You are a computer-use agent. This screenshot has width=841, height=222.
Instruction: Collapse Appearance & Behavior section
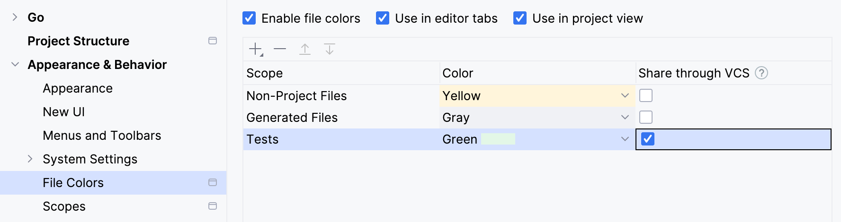click(x=15, y=65)
